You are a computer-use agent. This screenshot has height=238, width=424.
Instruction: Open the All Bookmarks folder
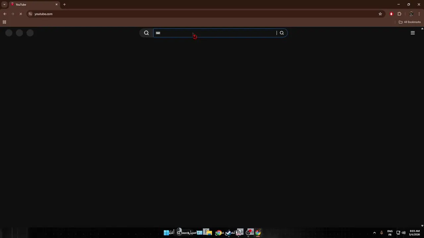tap(410, 22)
